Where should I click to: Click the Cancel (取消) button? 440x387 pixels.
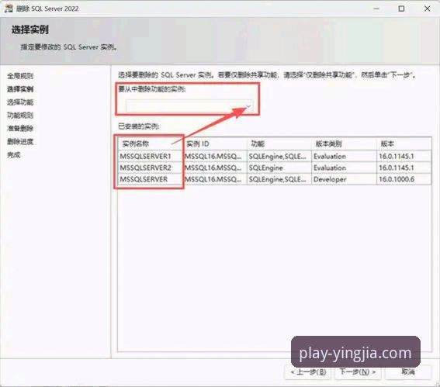coord(408,371)
